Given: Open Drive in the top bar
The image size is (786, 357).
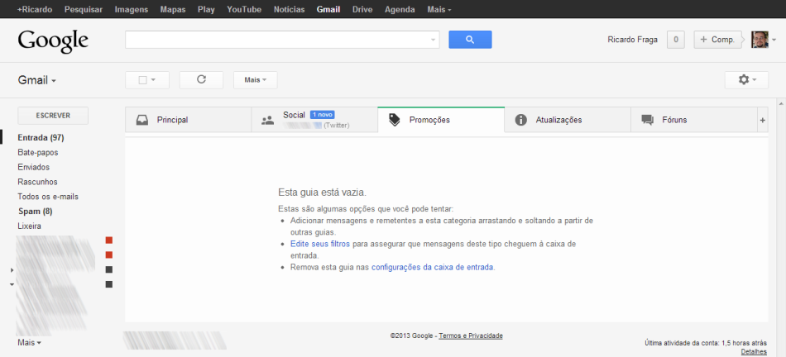Looking at the screenshot, I should pyautogui.click(x=362, y=10).
